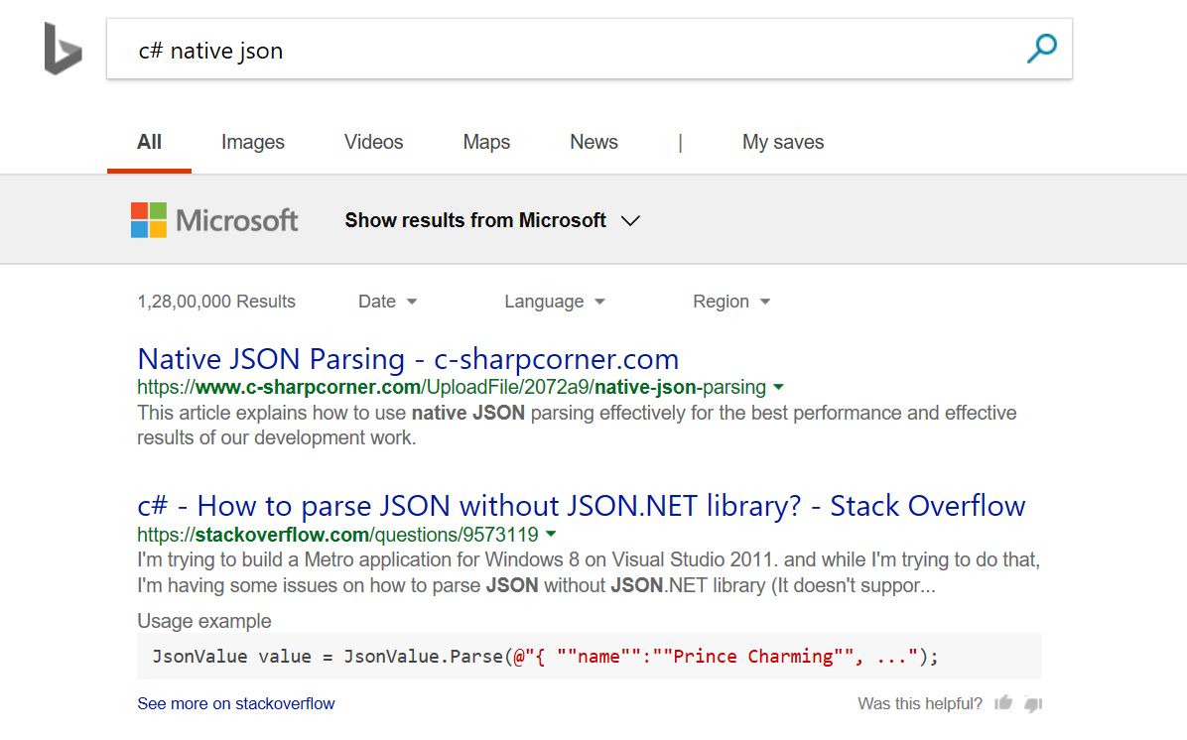This screenshot has height=740, width=1187.
Task: Click the "Was this helpful?" text
Action: (920, 703)
